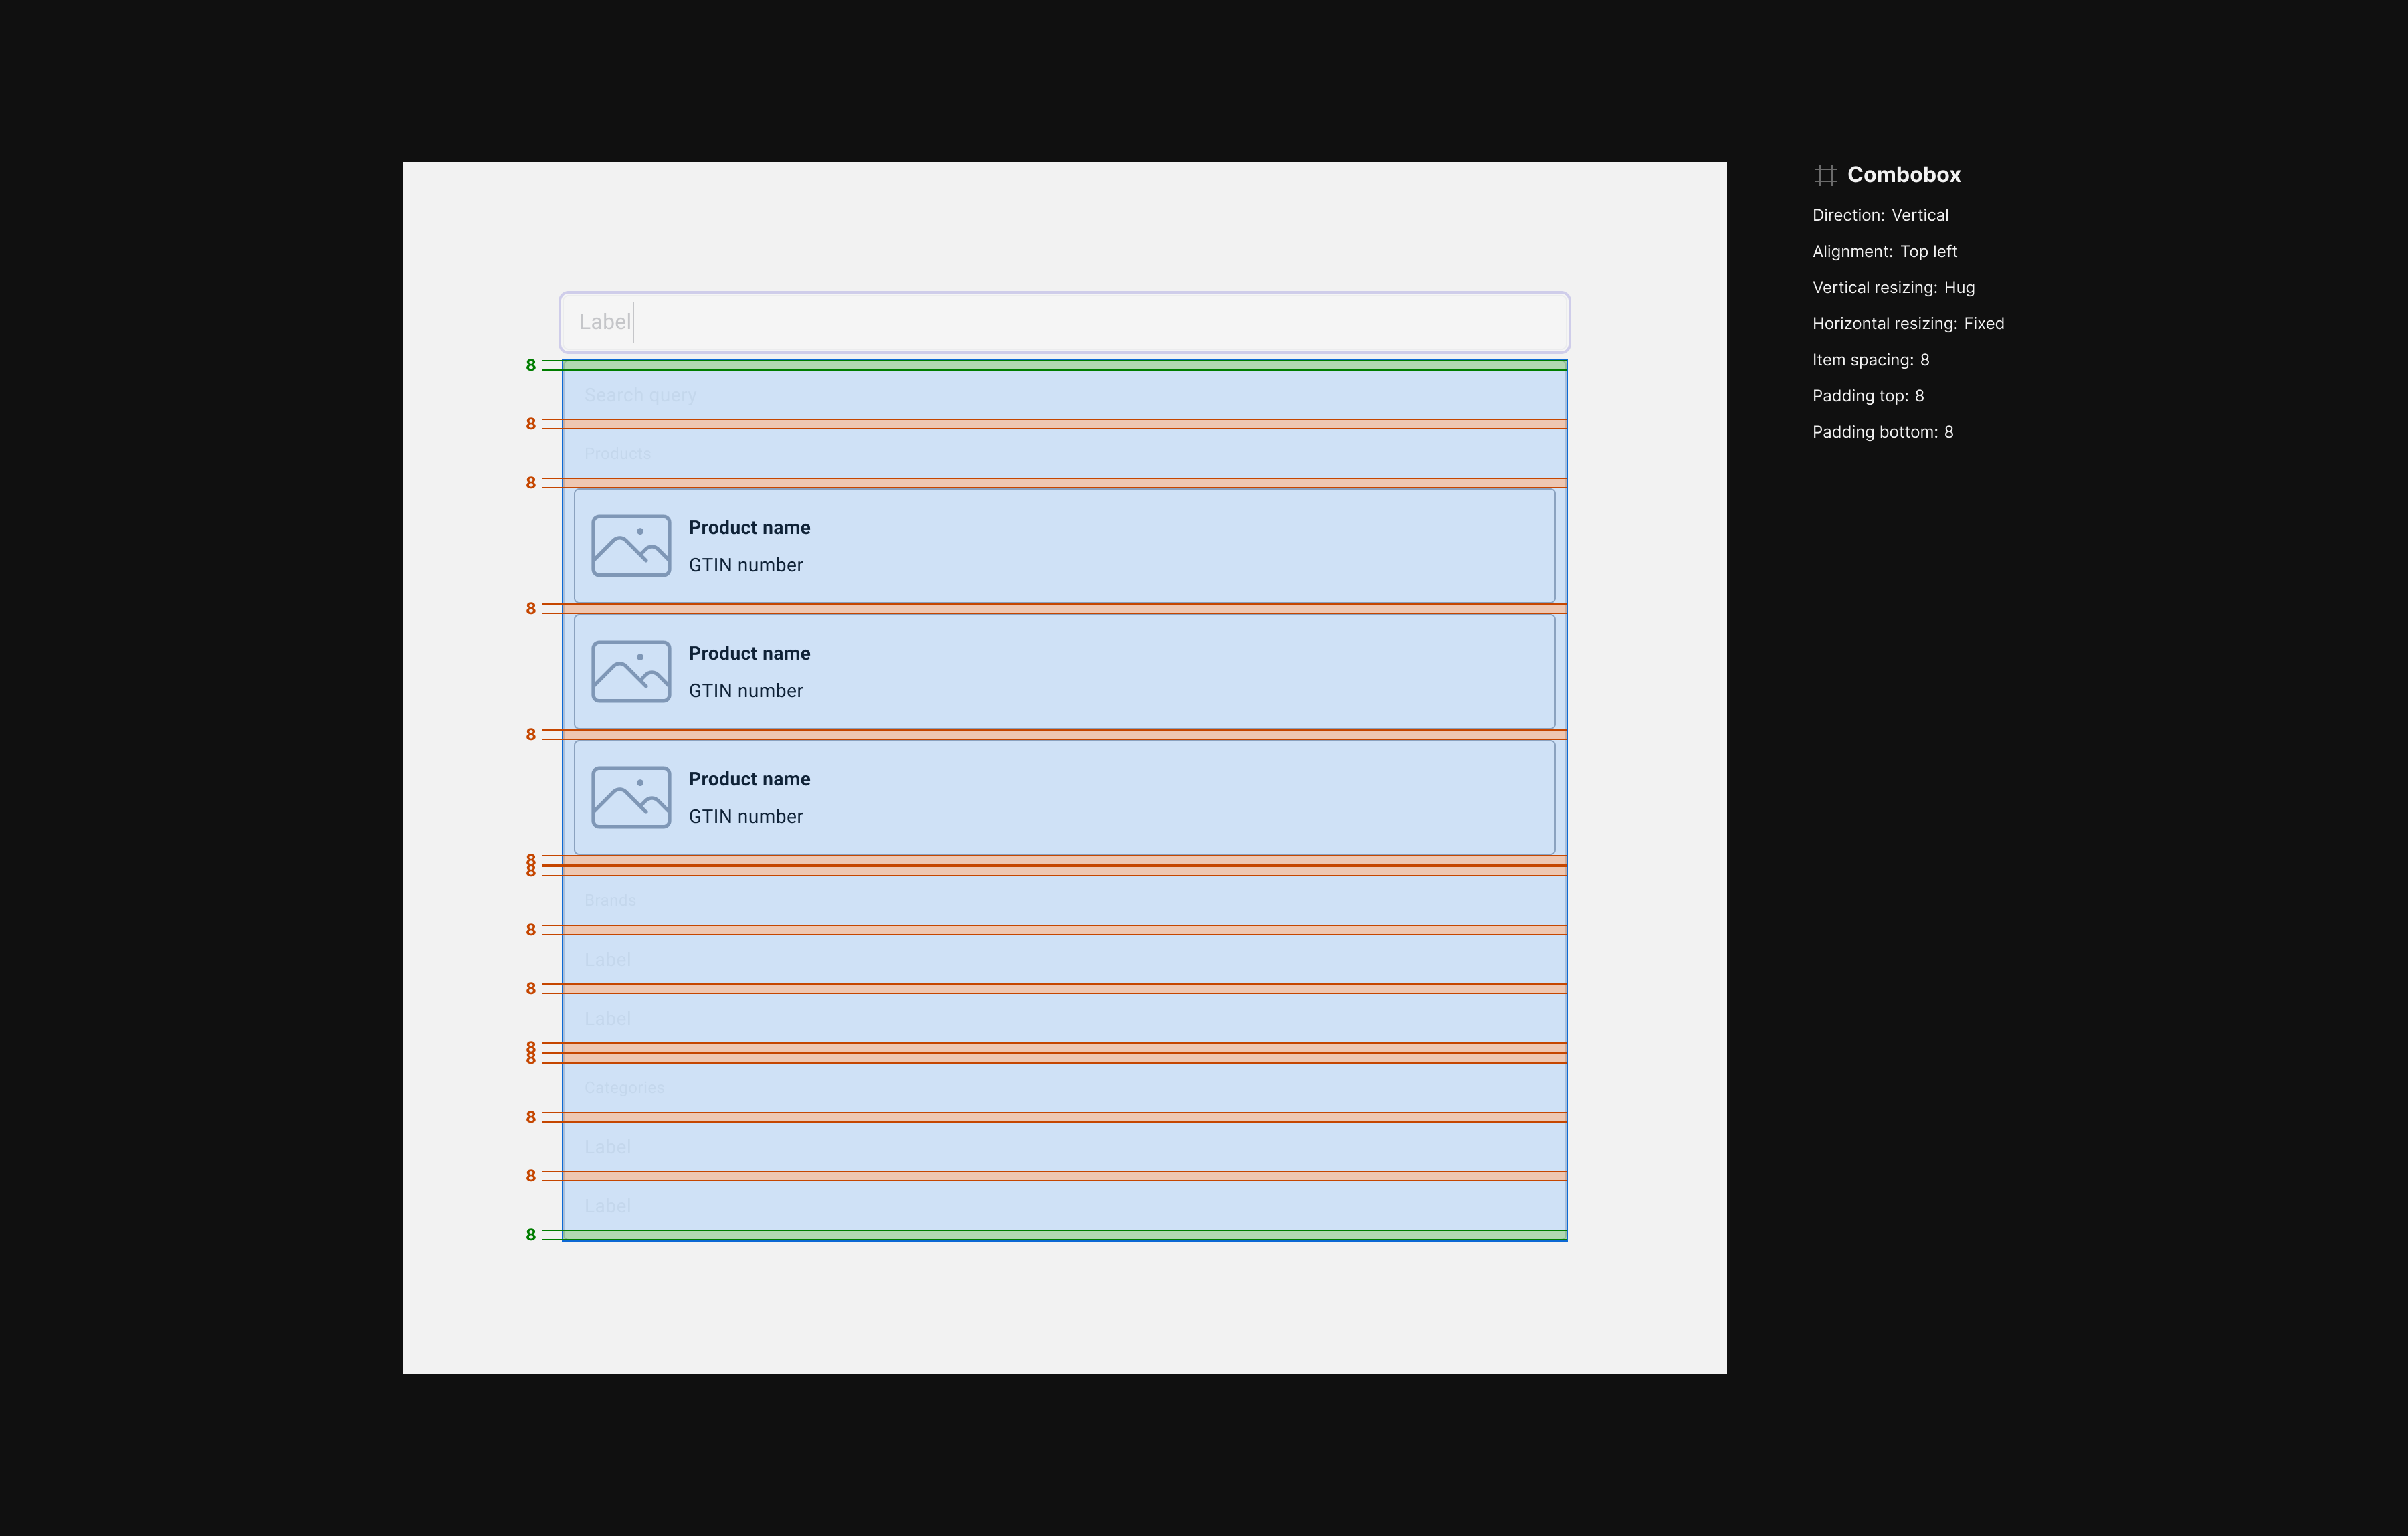
Task: Click the Label text input field
Action: 1064,322
